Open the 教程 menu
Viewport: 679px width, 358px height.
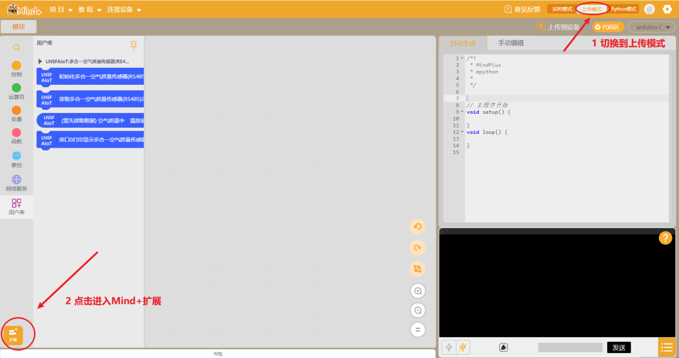90,9
